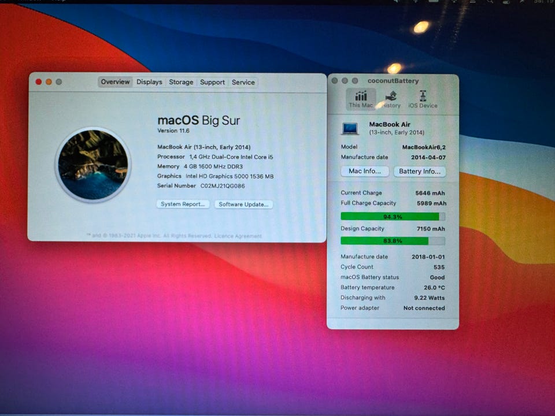Click the macOS Battery status Good value
The height and width of the screenshot is (416, 555).
(437, 277)
